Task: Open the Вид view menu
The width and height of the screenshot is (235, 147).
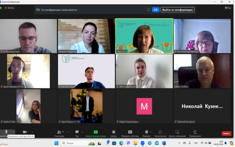Action: click(228, 8)
